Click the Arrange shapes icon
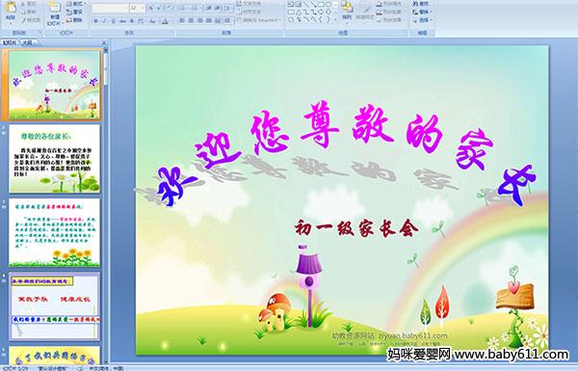Image resolution: width=578 pixels, height=371 pixels. pyautogui.click(x=347, y=11)
